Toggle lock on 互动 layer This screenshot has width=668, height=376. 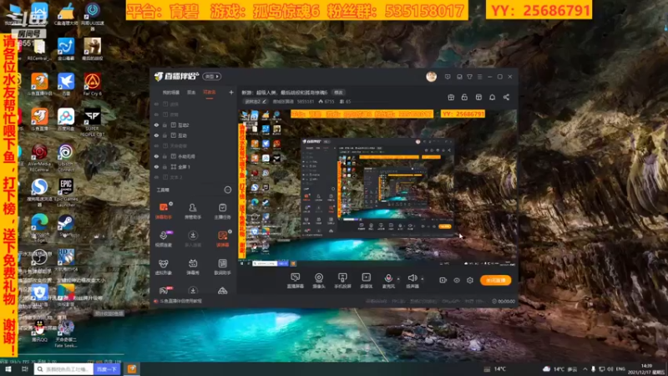164,135
